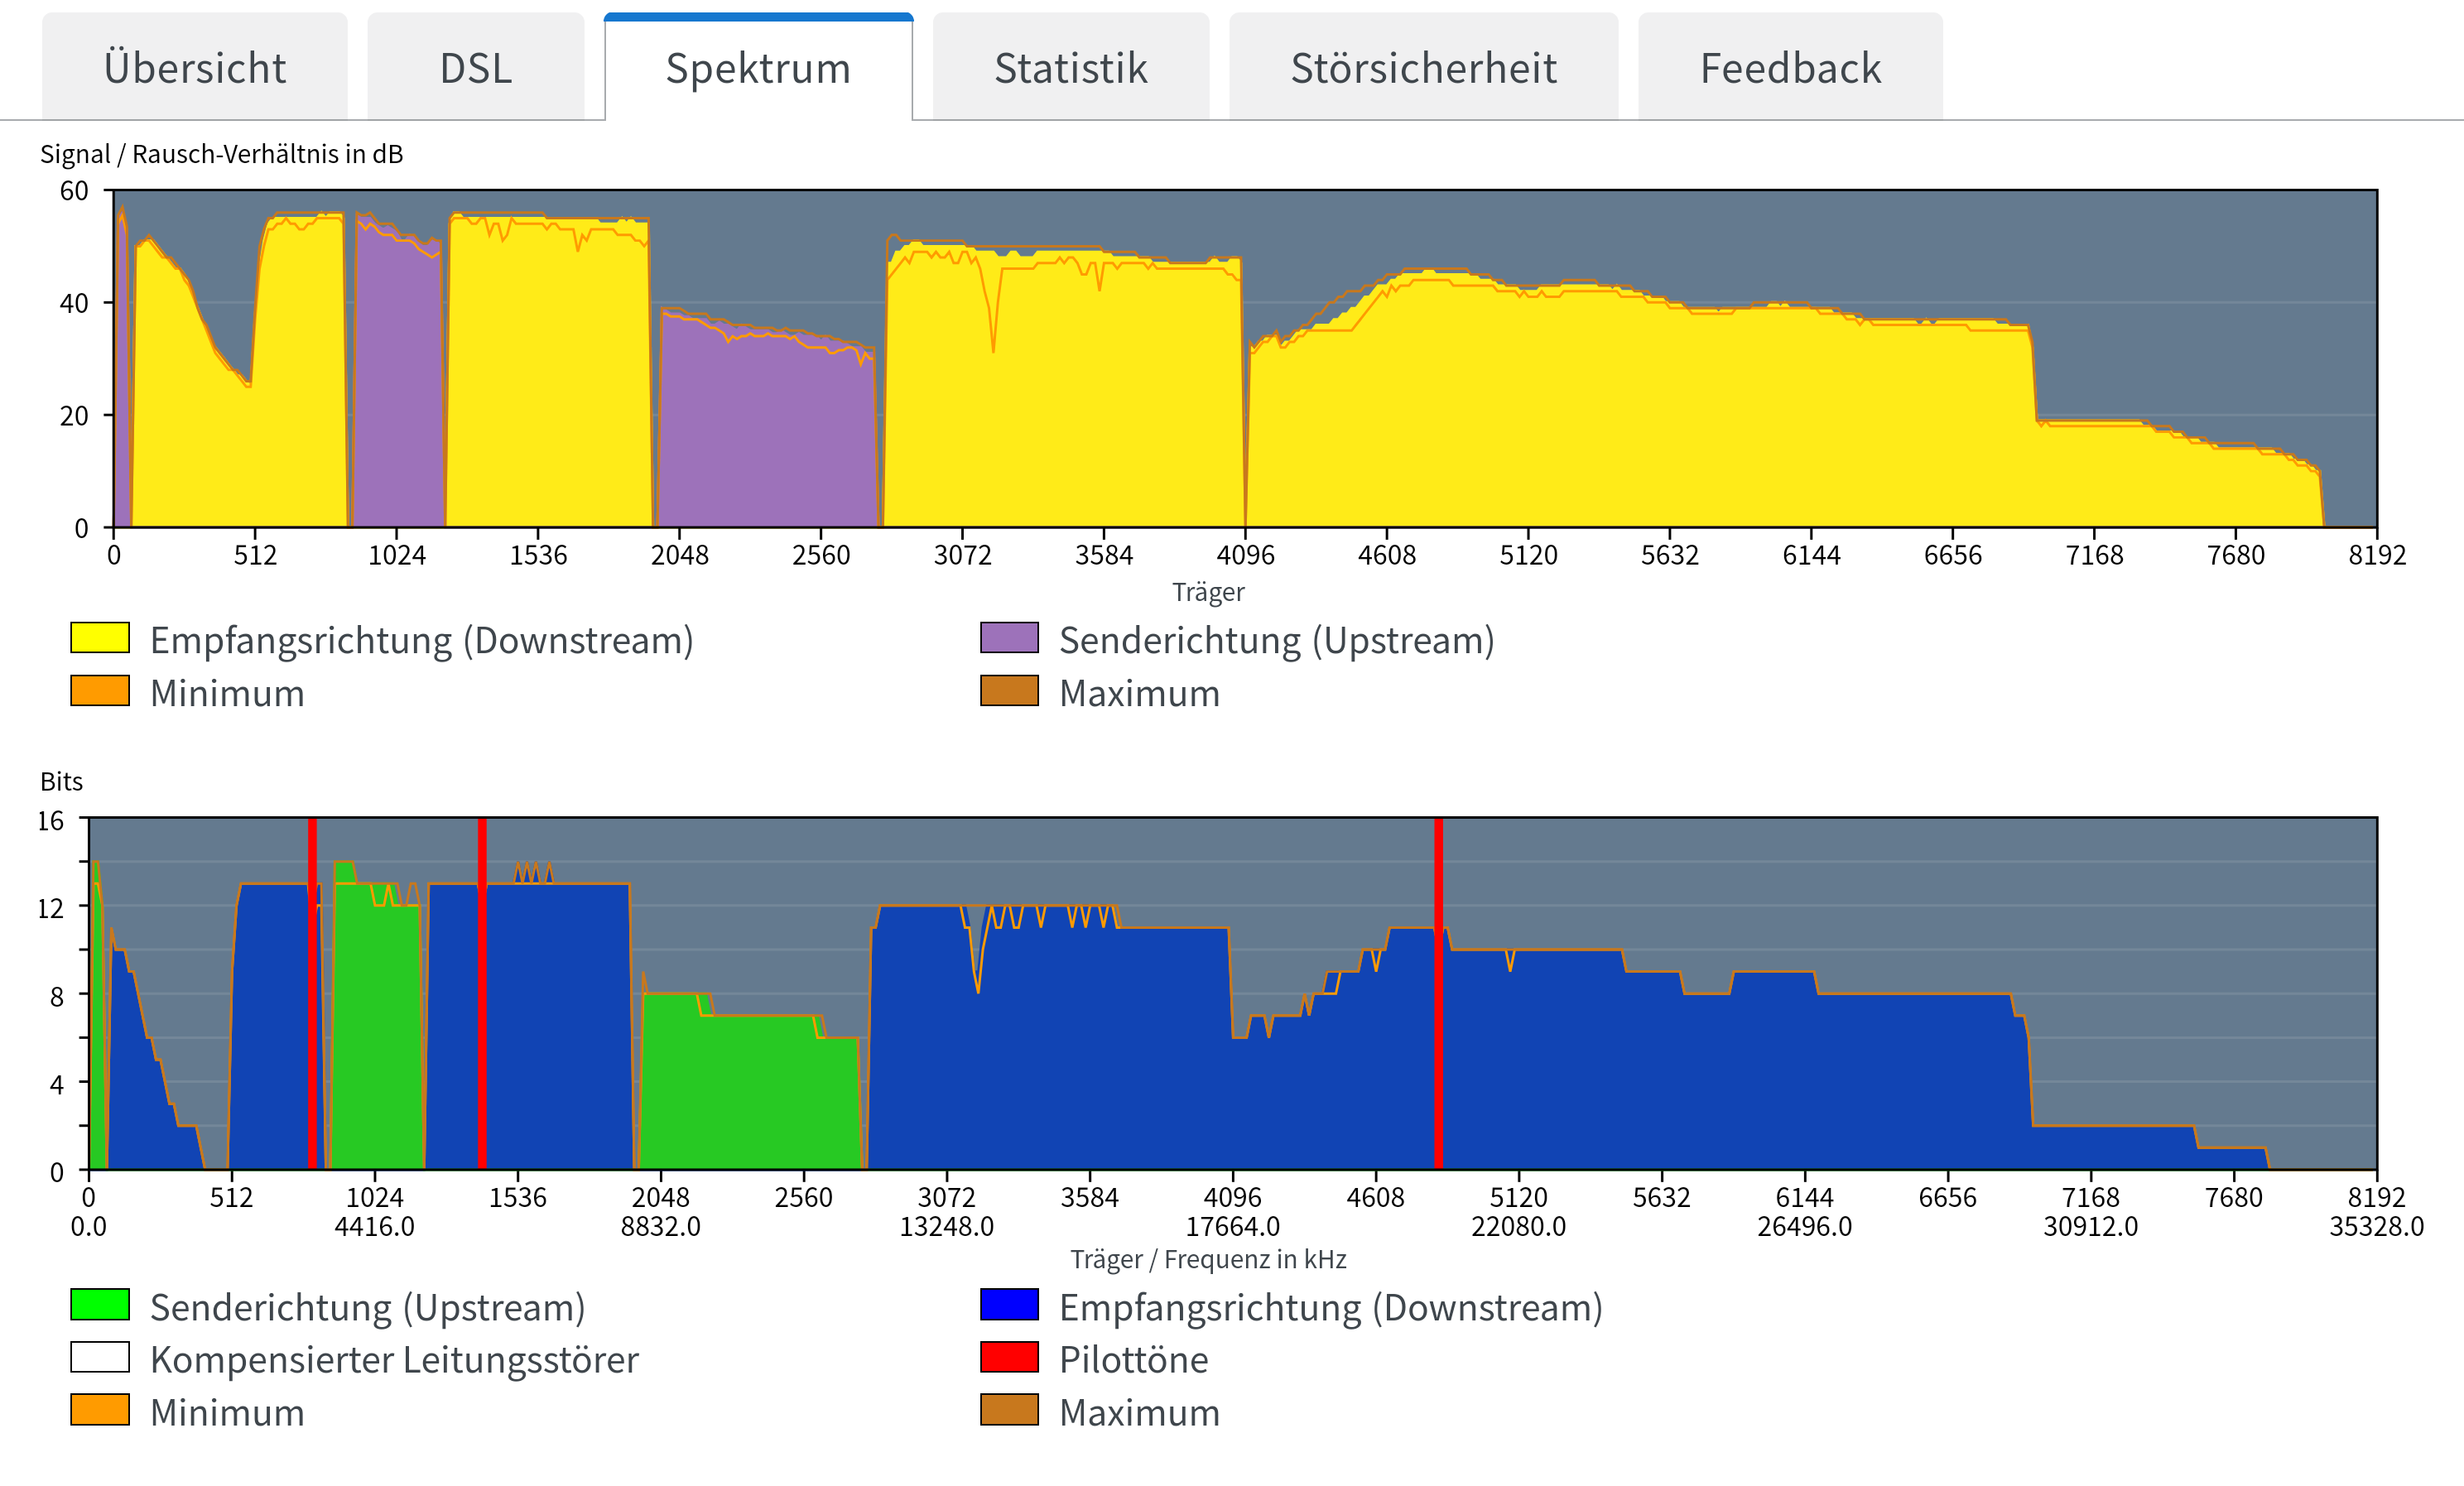The height and width of the screenshot is (1486, 2464).
Task: Click 'Signal / Rausch-Verhältnis in dB' title
Action: click(x=221, y=154)
